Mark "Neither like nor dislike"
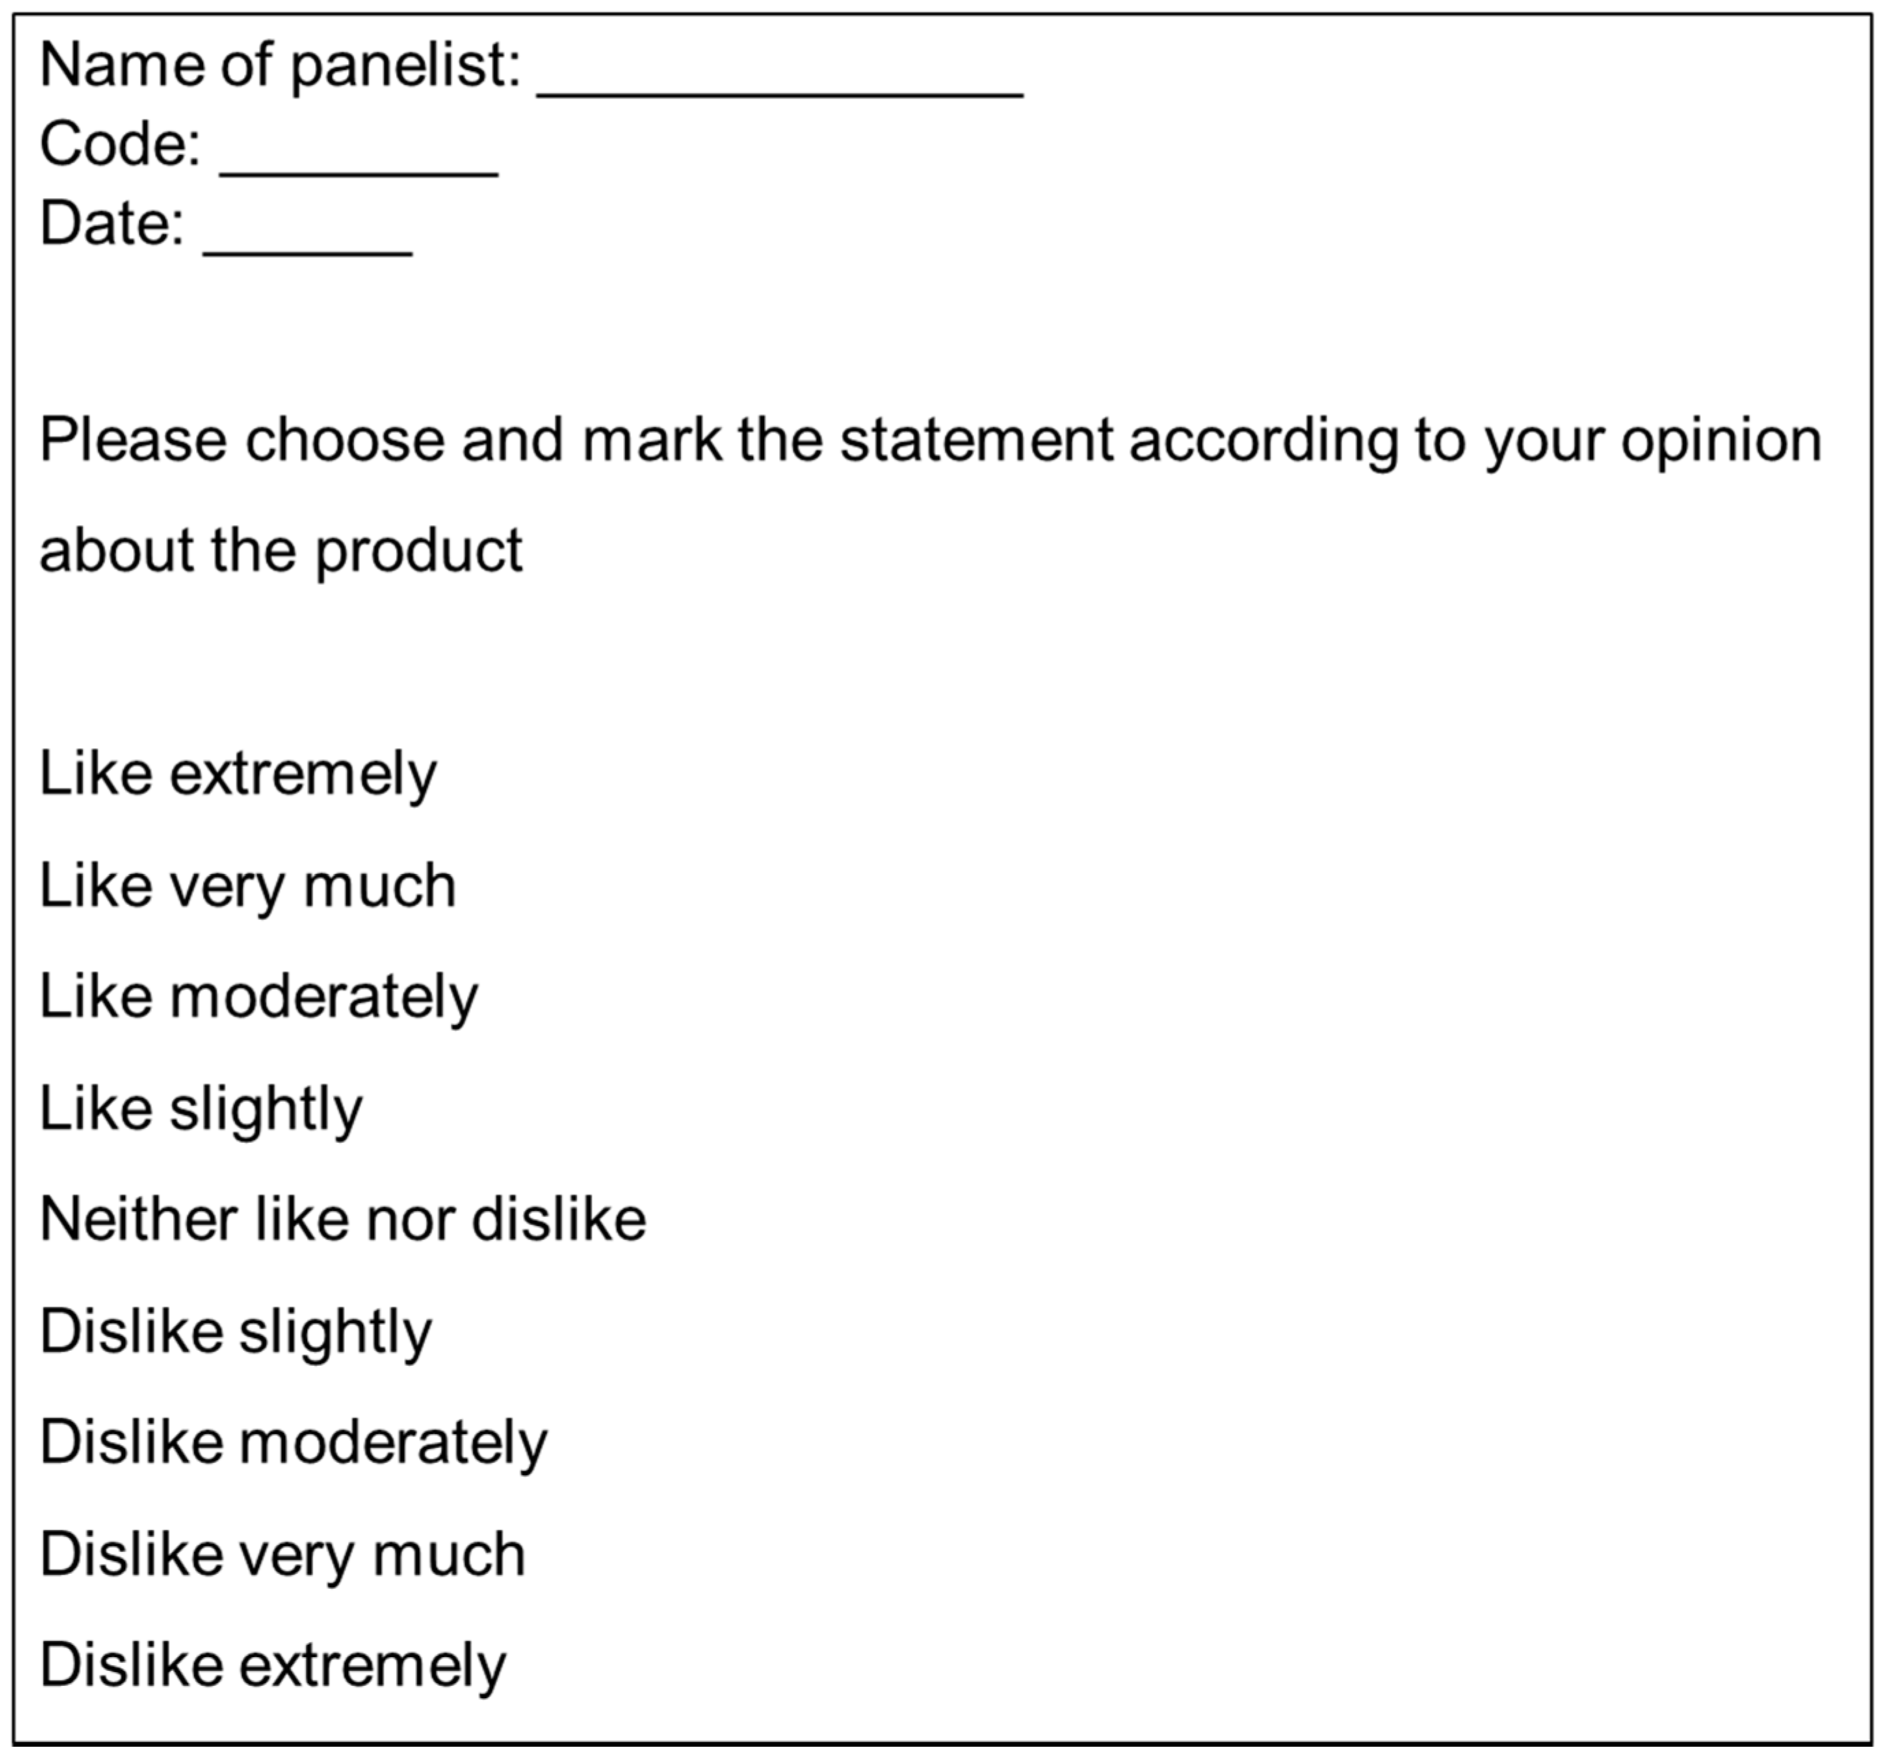 (343, 1219)
